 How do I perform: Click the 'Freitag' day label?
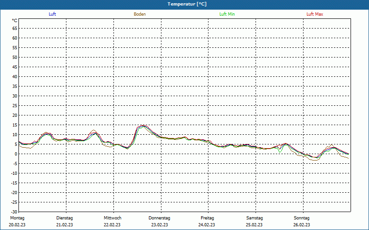point(207,218)
